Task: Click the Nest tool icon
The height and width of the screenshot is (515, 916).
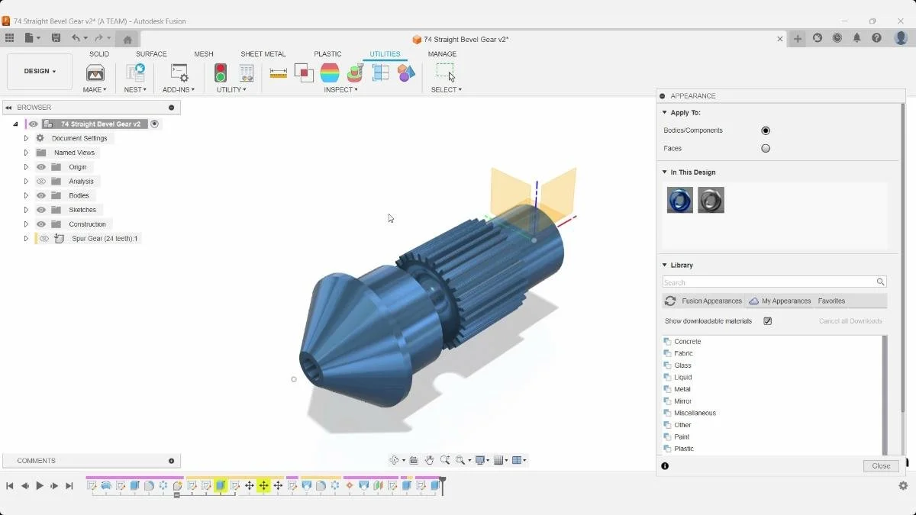Action: pyautogui.click(x=135, y=72)
